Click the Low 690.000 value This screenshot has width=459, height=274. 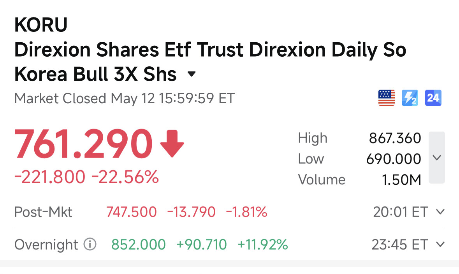394,159
